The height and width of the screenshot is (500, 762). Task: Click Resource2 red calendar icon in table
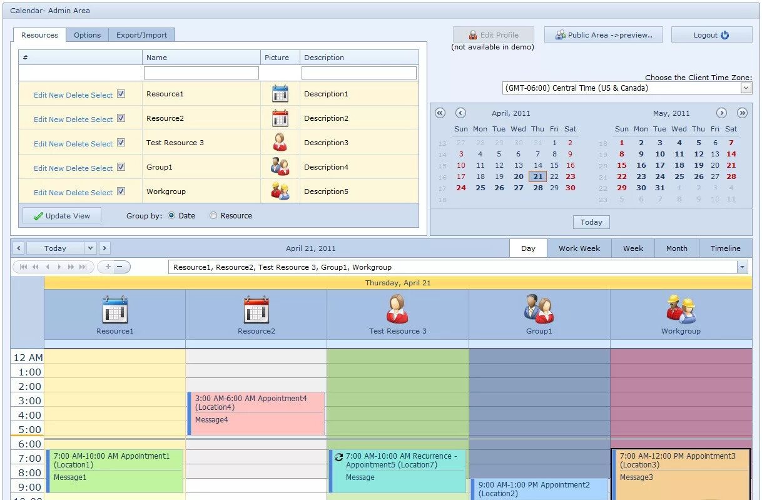(x=280, y=118)
